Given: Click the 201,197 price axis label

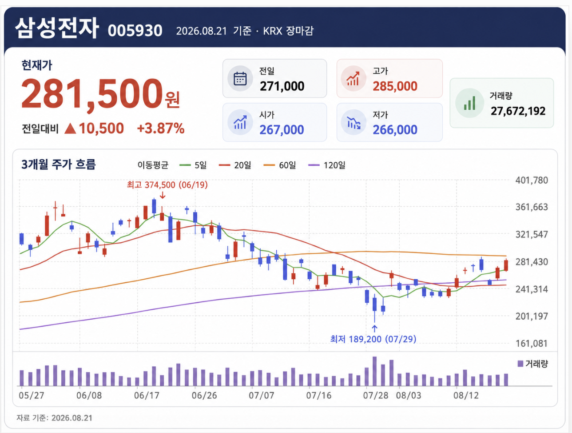Looking at the screenshot, I should (x=532, y=316).
